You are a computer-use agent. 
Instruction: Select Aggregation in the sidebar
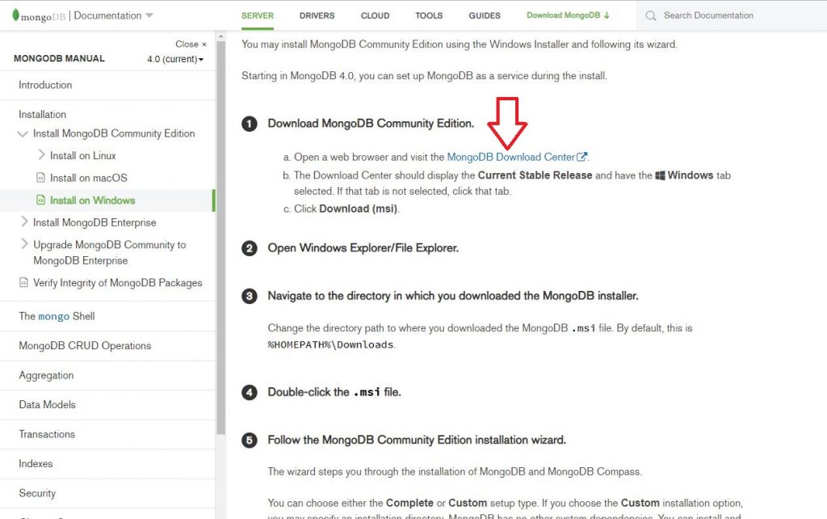[x=45, y=375]
